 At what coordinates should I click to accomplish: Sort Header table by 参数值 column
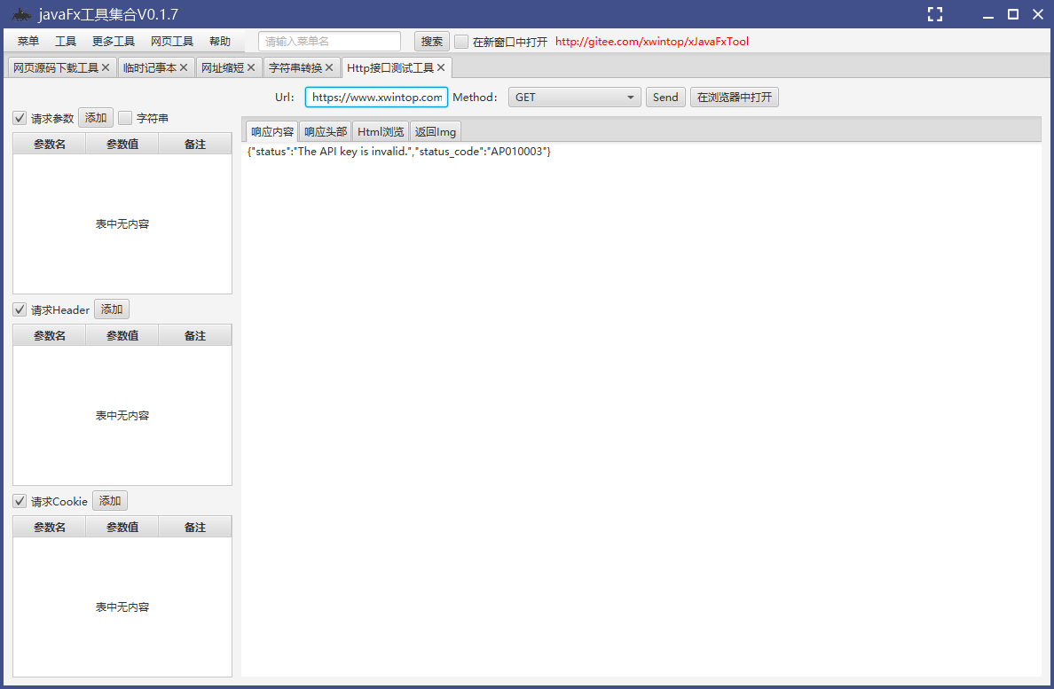coord(122,335)
